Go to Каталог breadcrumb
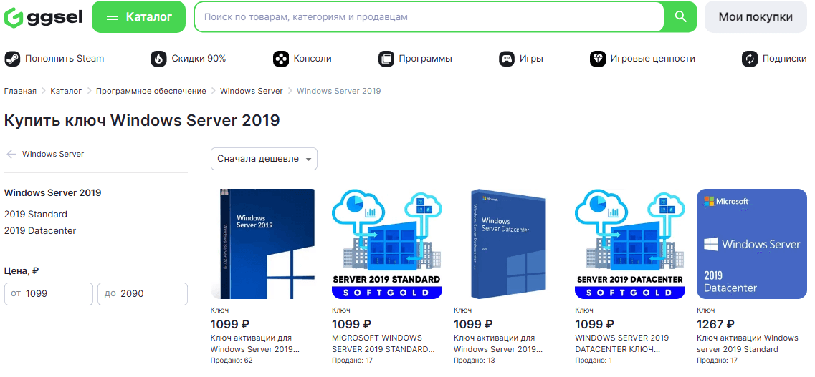The image size is (815, 377). point(66,91)
